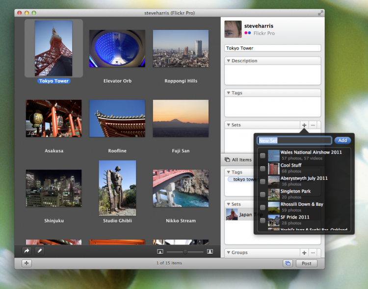The image size is (368, 289).
Task: Check the Singleton Park set checkbox
Action: [x=263, y=194]
